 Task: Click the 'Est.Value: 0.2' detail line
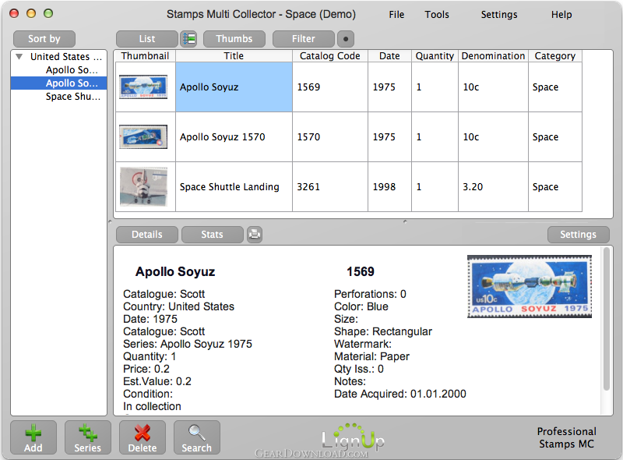[x=157, y=381]
